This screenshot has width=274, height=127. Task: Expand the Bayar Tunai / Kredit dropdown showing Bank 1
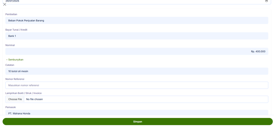point(137,36)
